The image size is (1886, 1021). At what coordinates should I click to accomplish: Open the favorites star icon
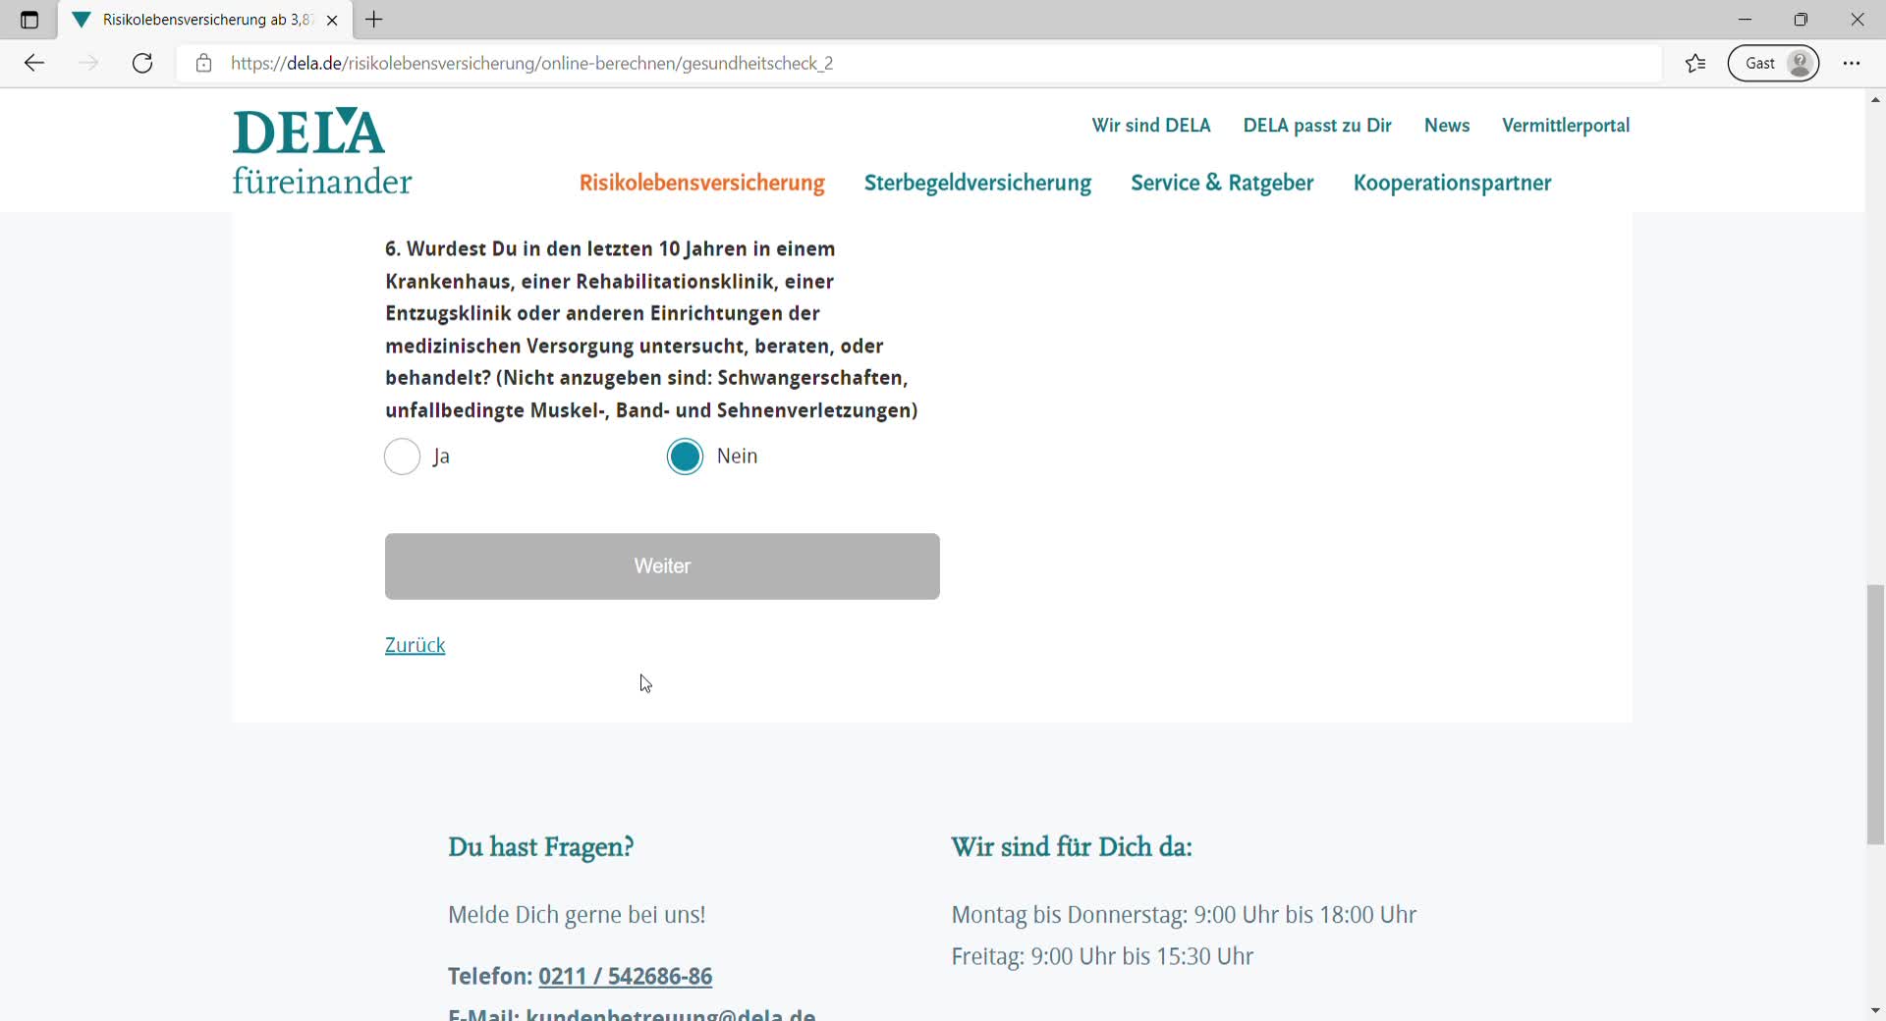point(1695,64)
